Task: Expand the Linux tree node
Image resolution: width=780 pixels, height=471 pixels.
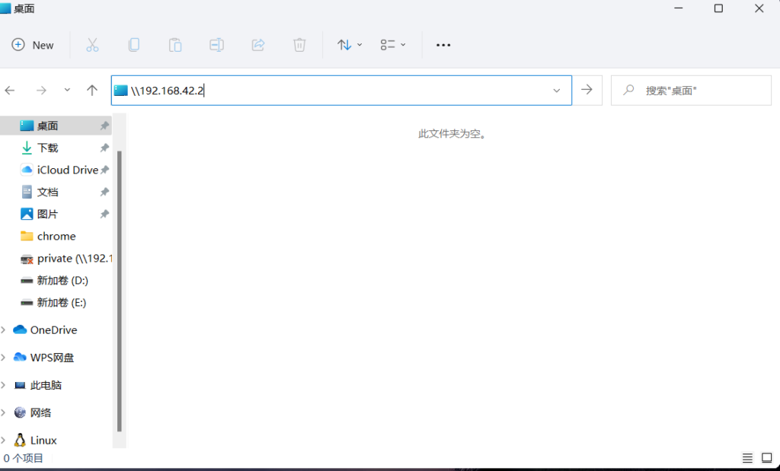Action: pos(4,440)
